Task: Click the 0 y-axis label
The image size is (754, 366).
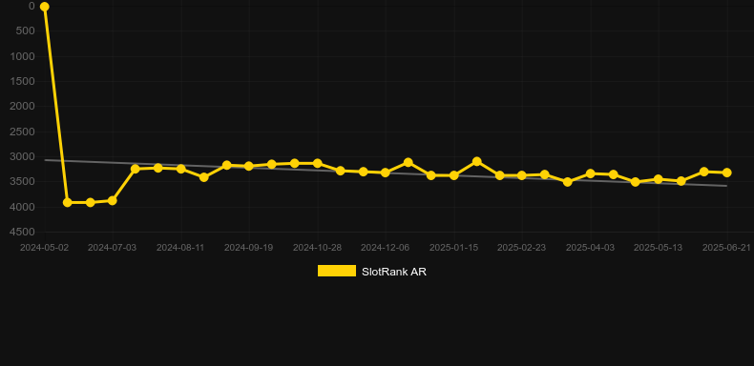Action: [x=31, y=7]
